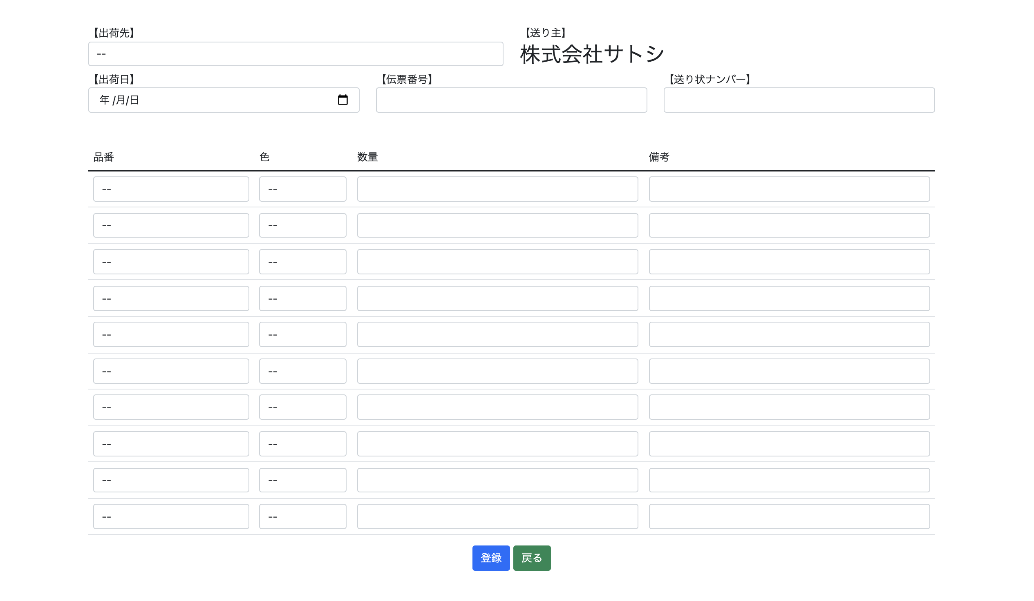Open the 品番 dropdown in row 2
This screenshot has width=1034, height=601.
pos(171,225)
